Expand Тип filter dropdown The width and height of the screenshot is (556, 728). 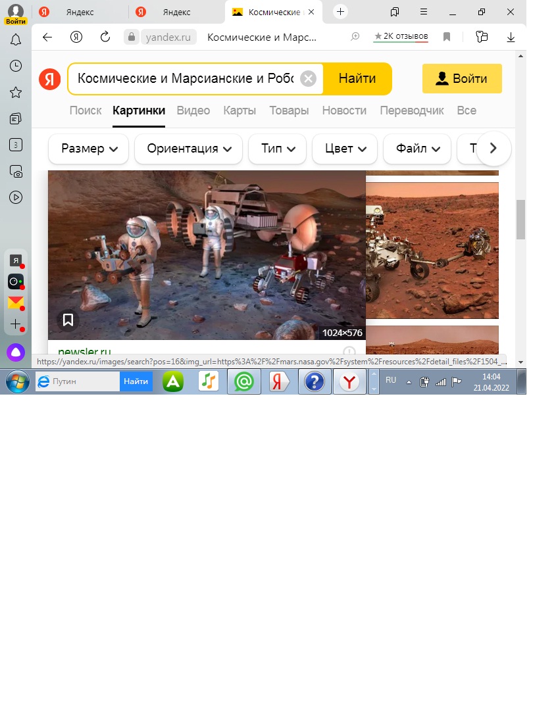(x=278, y=149)
